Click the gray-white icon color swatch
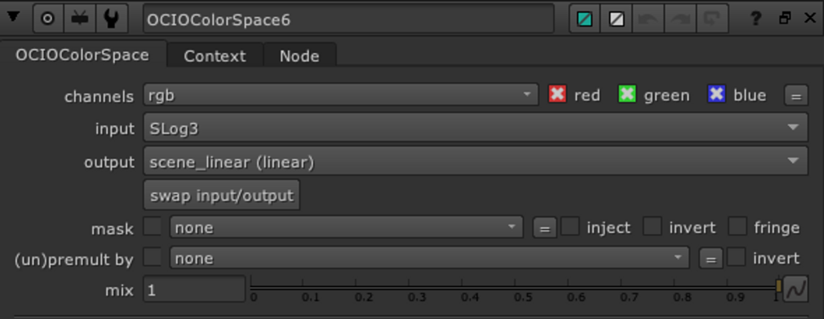 point(616,19)
